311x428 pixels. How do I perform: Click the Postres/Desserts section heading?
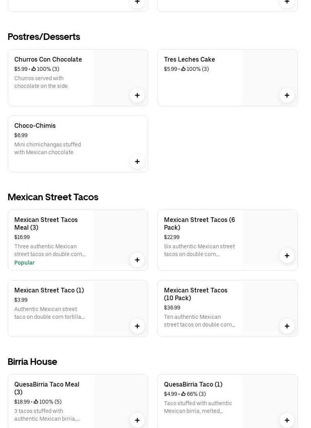(44, 36)
